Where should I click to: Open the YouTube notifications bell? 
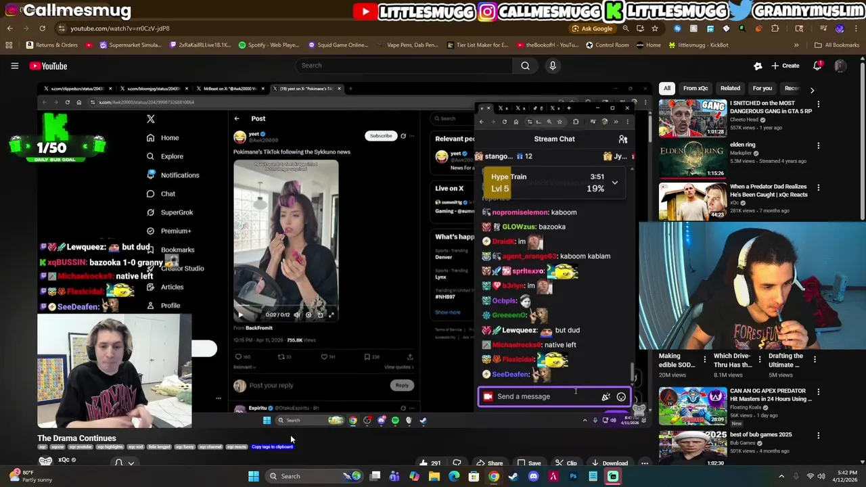tap(817, 66)
